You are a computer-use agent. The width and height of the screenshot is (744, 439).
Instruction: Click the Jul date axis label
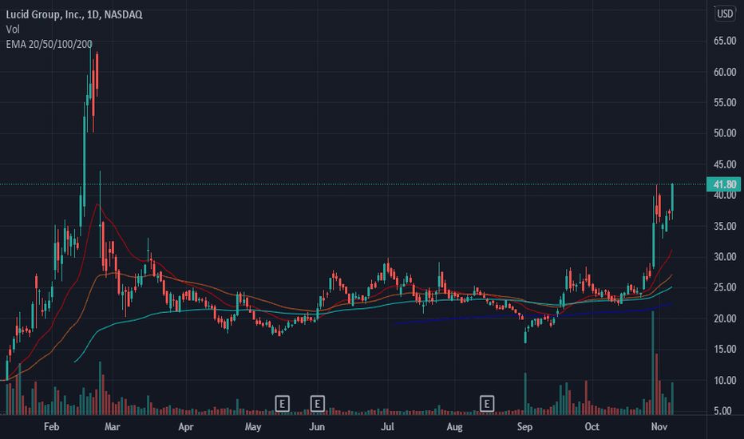pos(387,427)
